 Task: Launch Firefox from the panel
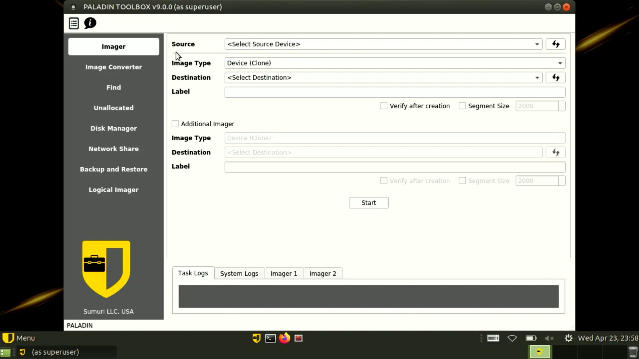tap(285, 338)
